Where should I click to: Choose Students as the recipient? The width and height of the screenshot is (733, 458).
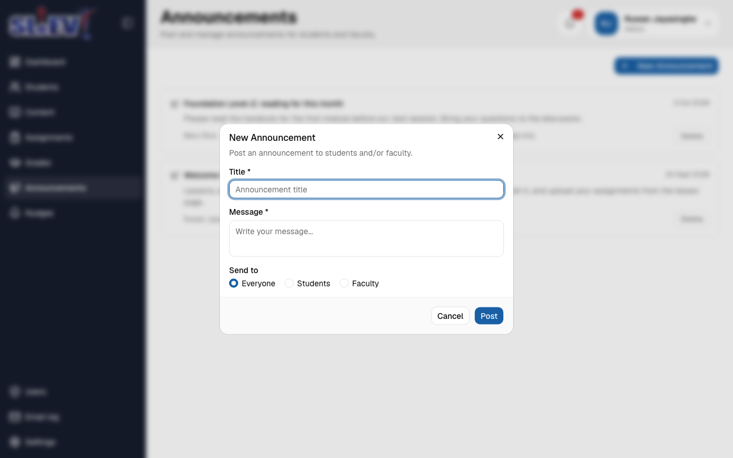tap(289, 283)
